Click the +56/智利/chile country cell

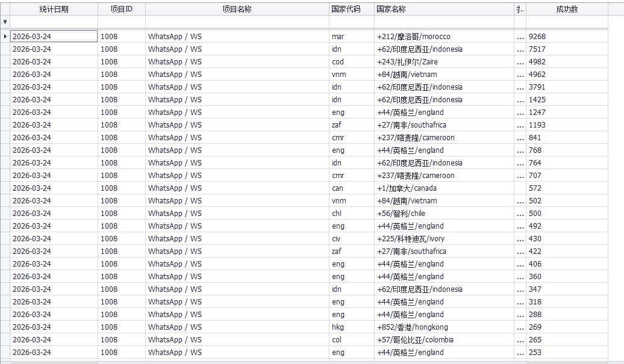point(444,214)
